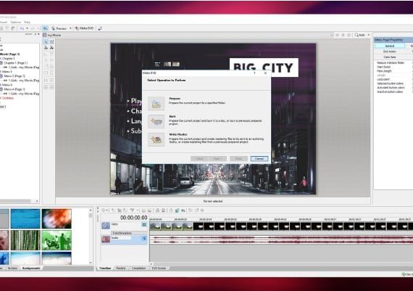Screen dimensions: 413x291
Task: Select the selection tool in workspace palette
Action: coord(46,42)
